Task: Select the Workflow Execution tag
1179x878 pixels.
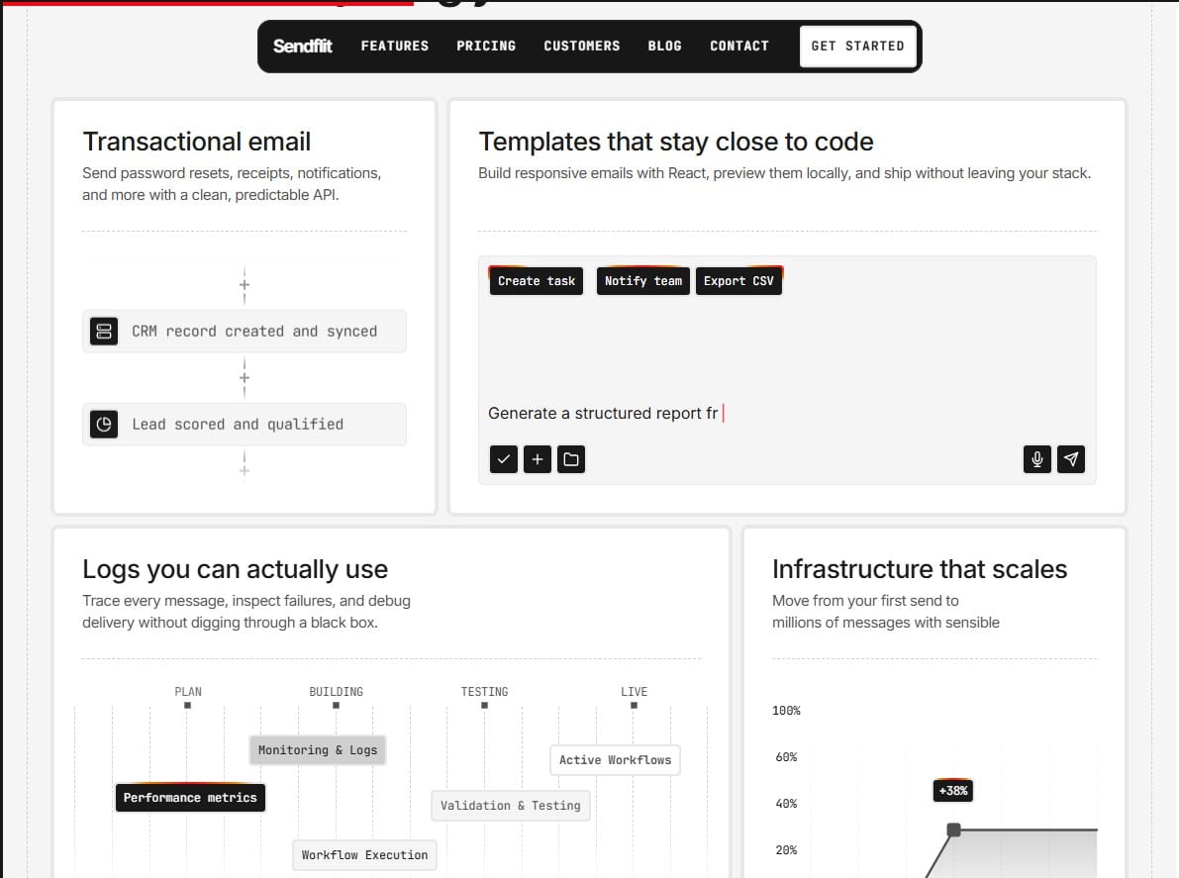Action: (x=364, y=855)
